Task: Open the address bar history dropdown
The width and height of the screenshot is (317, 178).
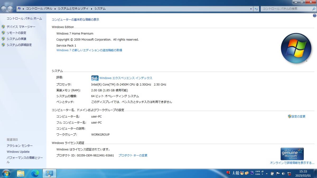Action: point(251,9)
